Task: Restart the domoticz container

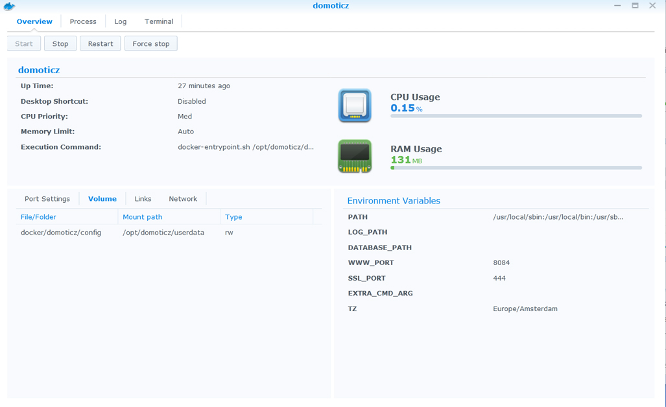Action: tap(101, 43)
